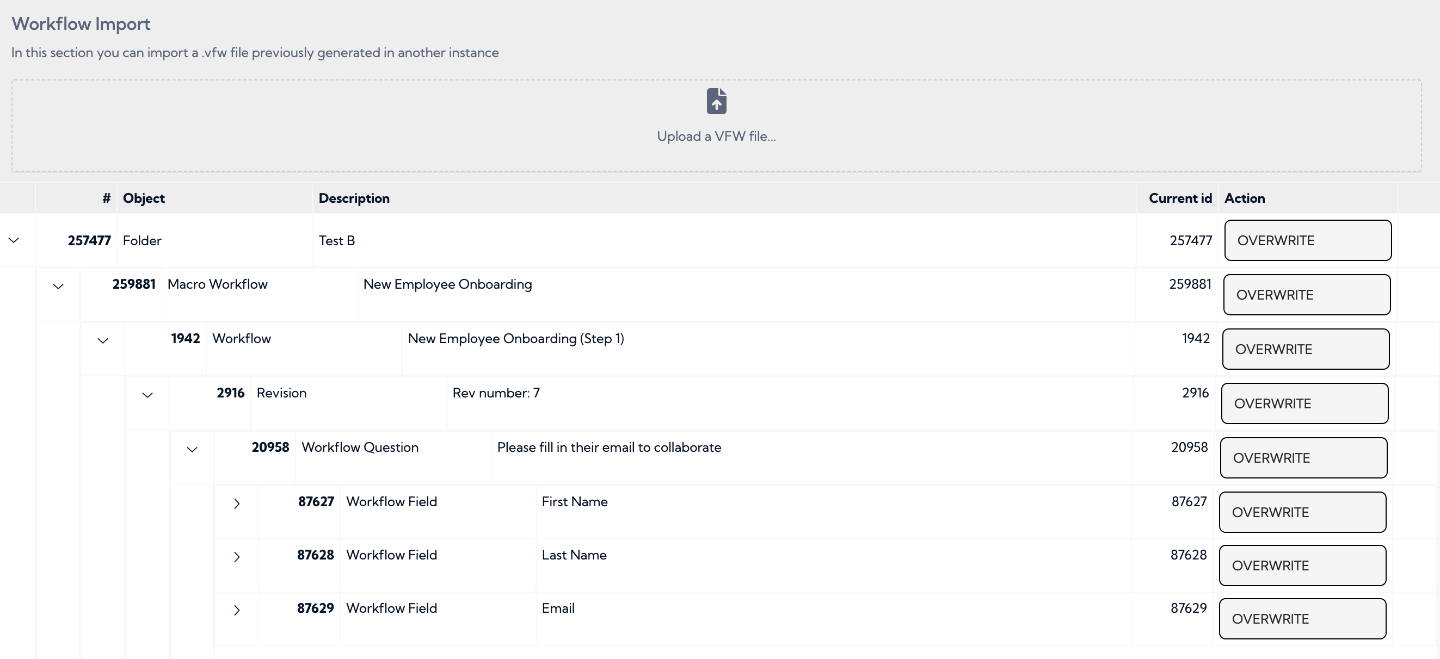
Task: Click Overwrite on the workflow question row
Action: click(x=1303, y=458)
